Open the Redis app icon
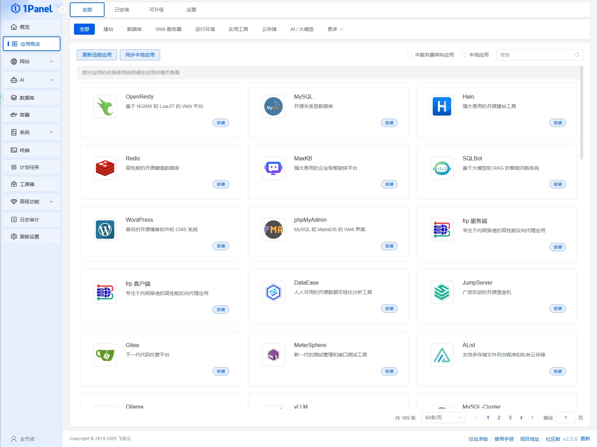 (105, 168)
